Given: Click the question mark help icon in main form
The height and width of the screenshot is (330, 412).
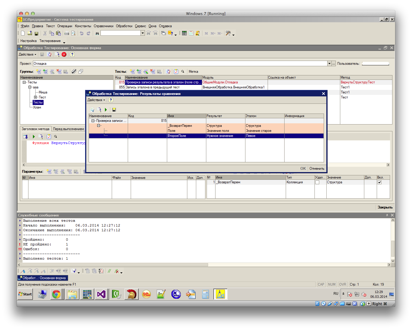Looking at the screenshot, I should (72, 54).
